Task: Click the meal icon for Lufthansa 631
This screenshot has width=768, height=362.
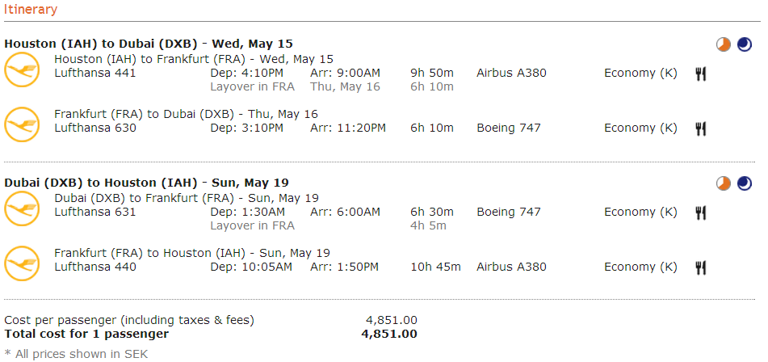Action: (701, 213)
